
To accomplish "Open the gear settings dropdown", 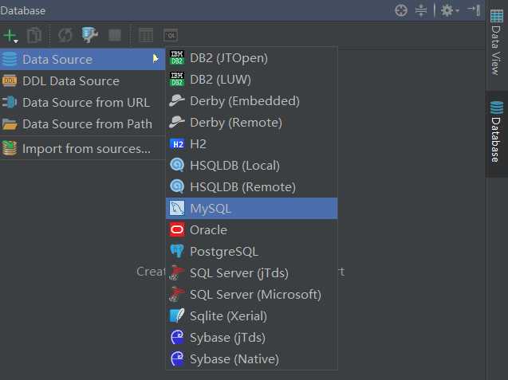I will pyautogui.click(x=450, y=10).
